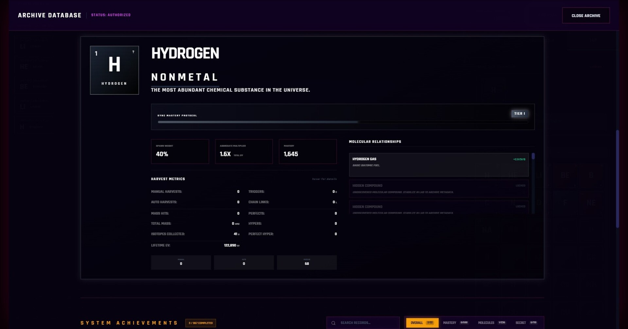Viewport: 628px width, 329px height.
Task: Open the Molecules achievements tab
Action: (492, 322)
